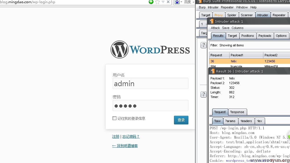Viewport: 290px width, 163px height.
Task: Click the Result 36 window Burp icon
Action: (x=212, y=71)
